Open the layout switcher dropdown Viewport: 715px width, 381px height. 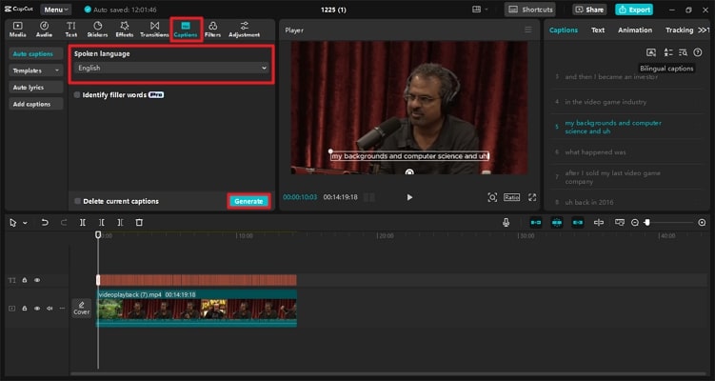coord(480,10)
